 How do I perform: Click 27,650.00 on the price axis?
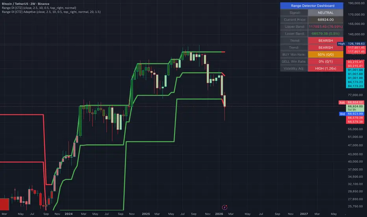click(x=355, y=199)
